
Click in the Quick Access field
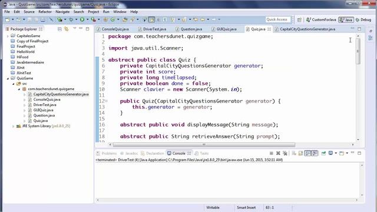tap(278, 19)
